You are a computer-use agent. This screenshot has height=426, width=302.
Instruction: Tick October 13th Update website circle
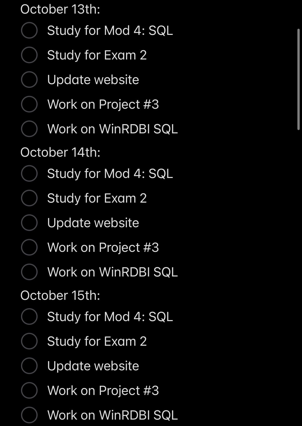[x=29, y=80]
